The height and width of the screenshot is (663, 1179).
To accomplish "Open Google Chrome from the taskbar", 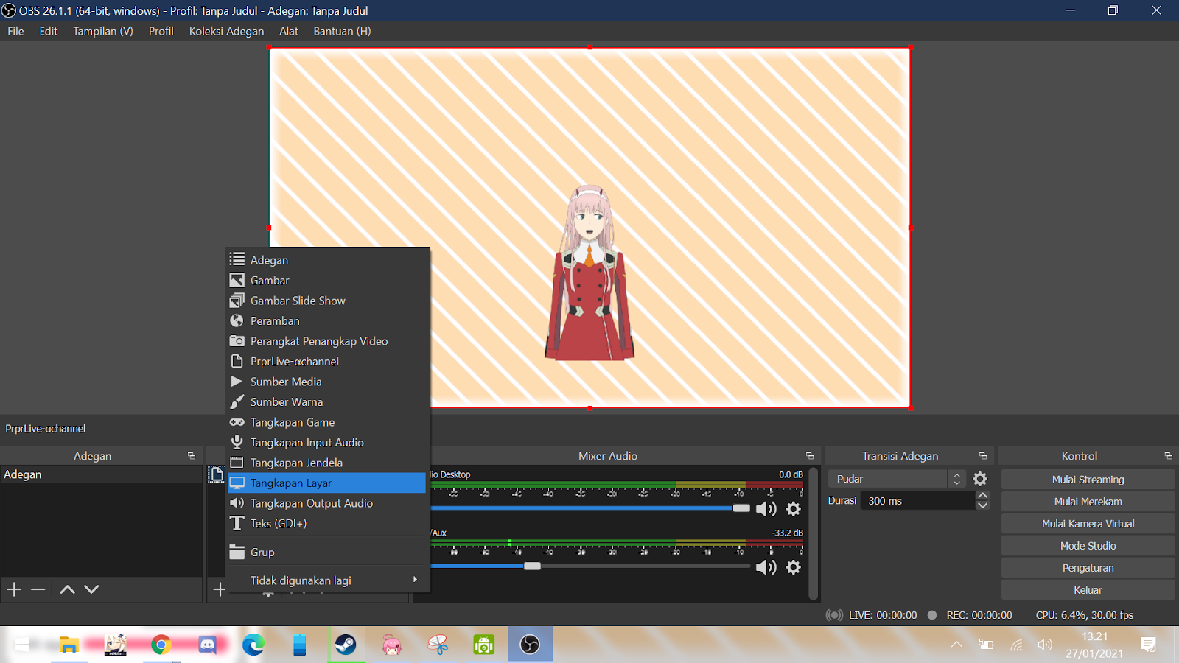I will pyautogui.click(x=161, y=645).
